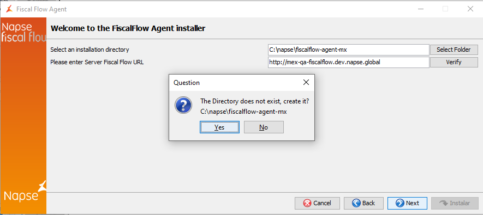Viewport: 483px width, 215px height.
Task: Close the Question dialog with X
Action: (306, 82)
